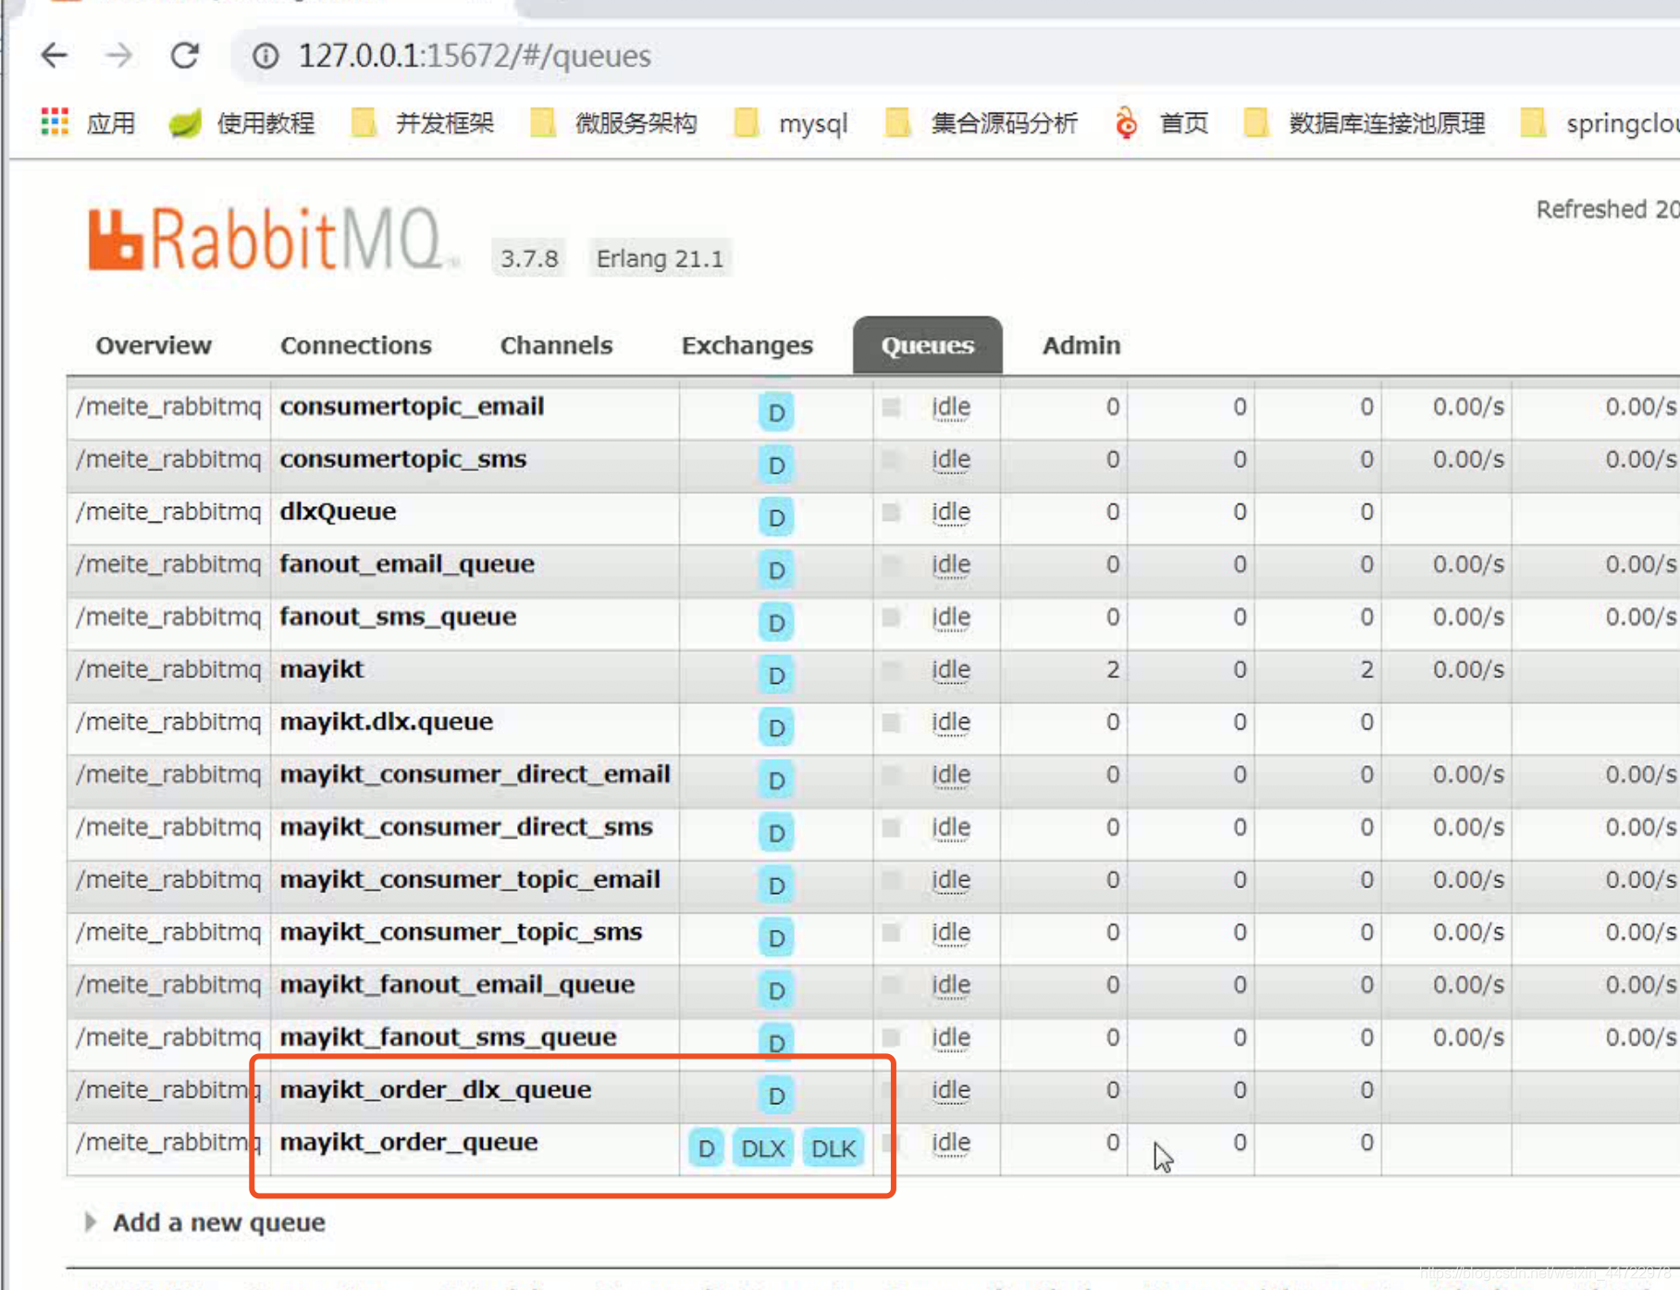Click the ready count 2 in mayikt row

pyautogui.click(x=1112, y=669)
